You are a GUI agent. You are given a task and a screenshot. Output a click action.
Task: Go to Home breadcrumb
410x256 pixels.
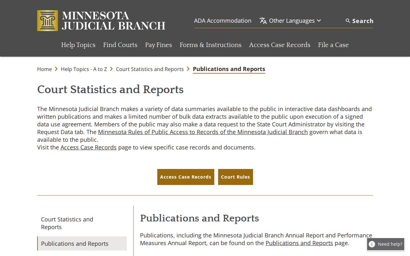click(x=45, y=69)
